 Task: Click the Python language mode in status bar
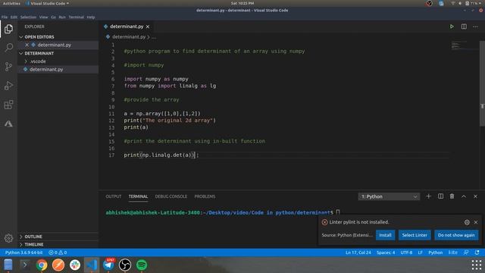coord(435,253)
